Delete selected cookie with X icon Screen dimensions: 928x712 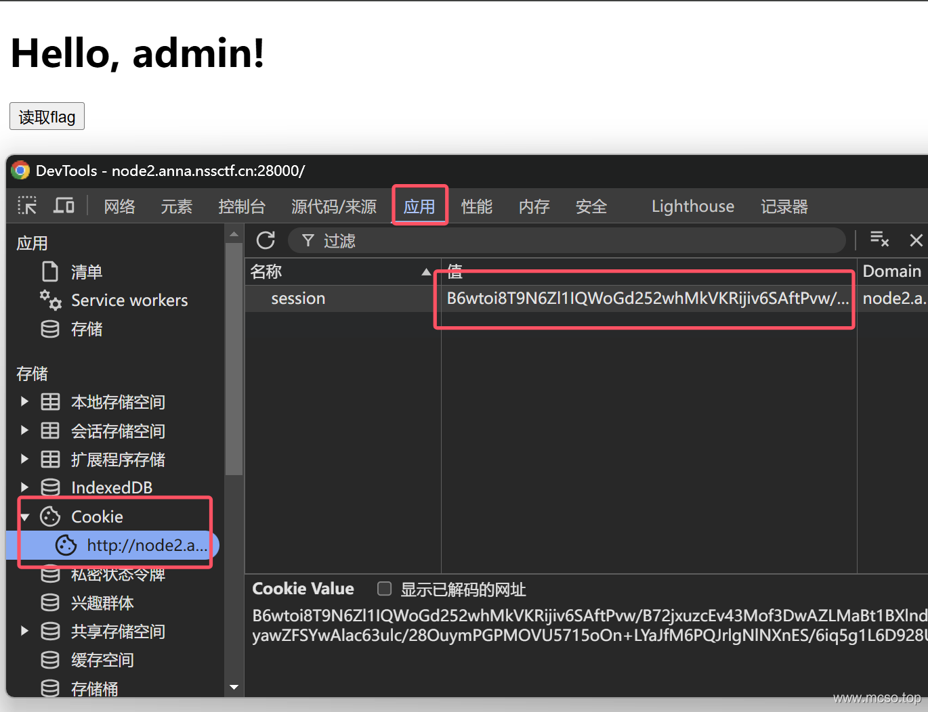pos(916,240)
